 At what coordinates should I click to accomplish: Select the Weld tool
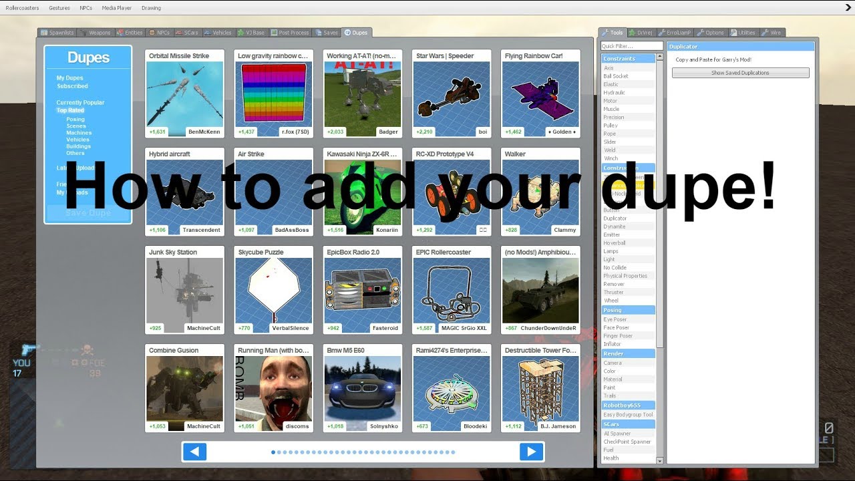point(628,150)
